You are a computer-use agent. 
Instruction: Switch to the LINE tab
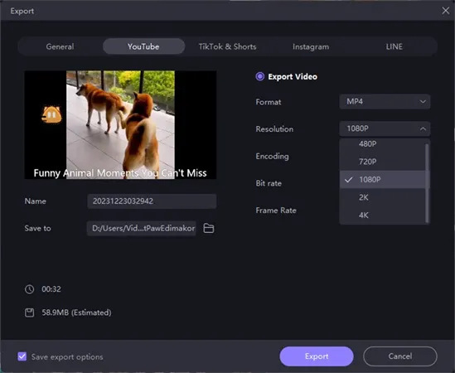pos(394,46)
